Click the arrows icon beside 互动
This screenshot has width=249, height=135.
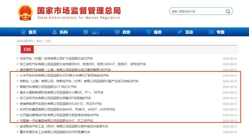179,32
